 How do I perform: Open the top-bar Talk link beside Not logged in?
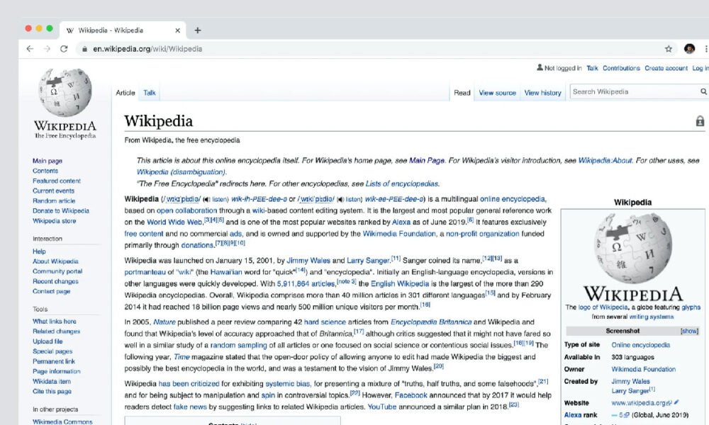[x=592, y=68]
